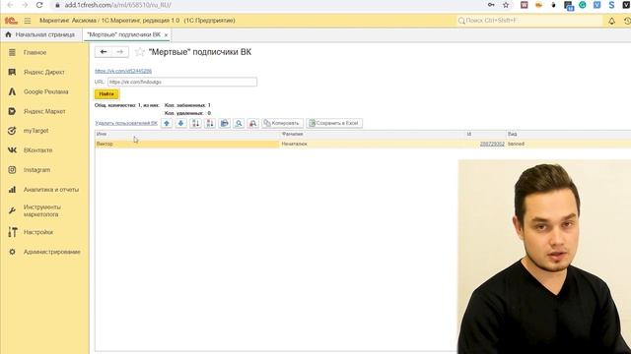Click the Яндекс Маркет sidebar icon

click(x=12, y=111)
